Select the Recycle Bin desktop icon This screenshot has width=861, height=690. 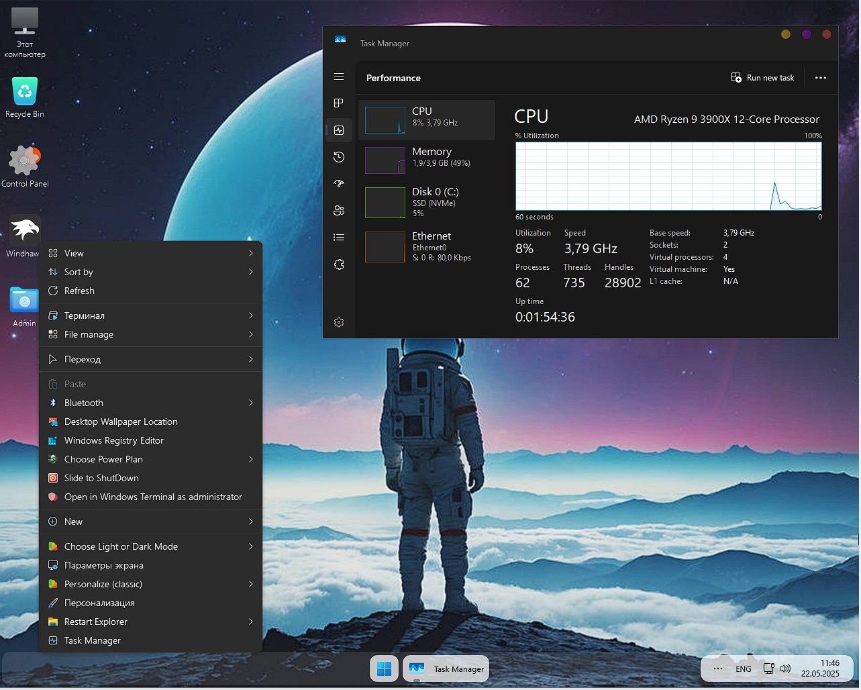(25, 98)
